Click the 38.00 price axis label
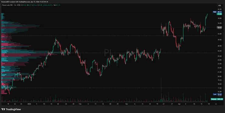Viewport: 225px width, 113px height. click(x=220, y=18)
